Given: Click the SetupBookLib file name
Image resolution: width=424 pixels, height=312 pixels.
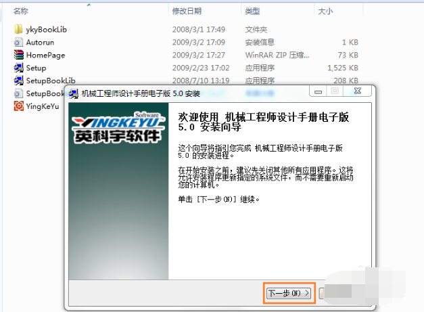Looking at the screenshot, I should pos(51,81).
